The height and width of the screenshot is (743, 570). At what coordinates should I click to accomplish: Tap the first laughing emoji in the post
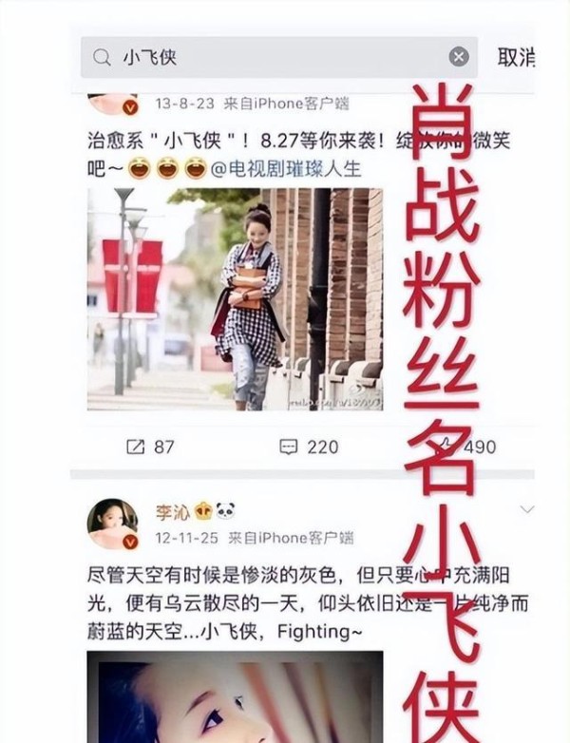(x=140, y=169)
